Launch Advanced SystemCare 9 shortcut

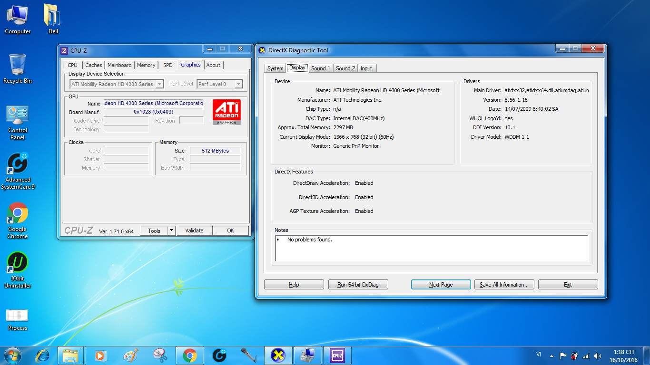coord(18,171)
